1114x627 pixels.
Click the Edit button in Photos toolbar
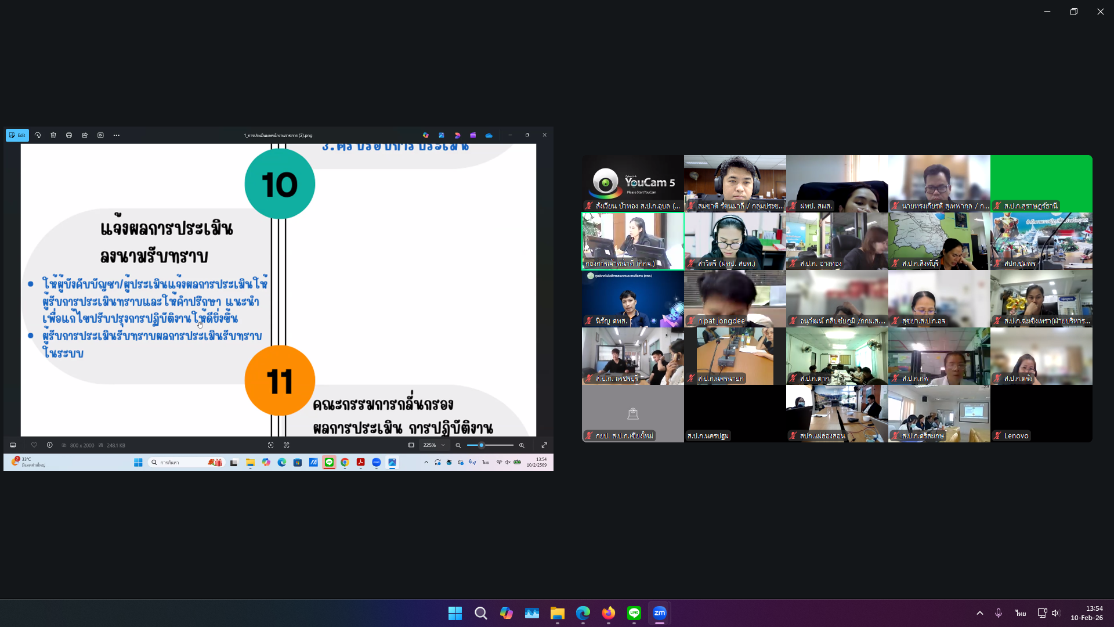[x=17, y=135]
